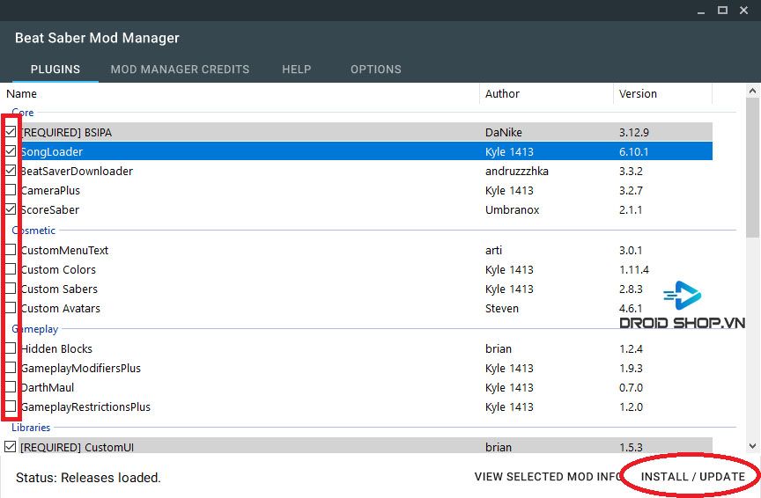Click author arti cell

493,250
